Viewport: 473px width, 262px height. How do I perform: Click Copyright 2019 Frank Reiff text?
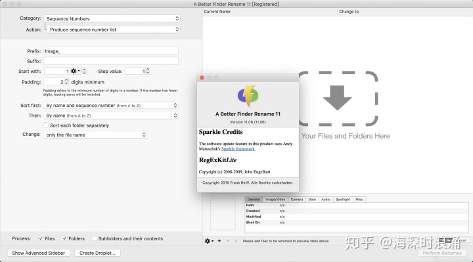248,183
